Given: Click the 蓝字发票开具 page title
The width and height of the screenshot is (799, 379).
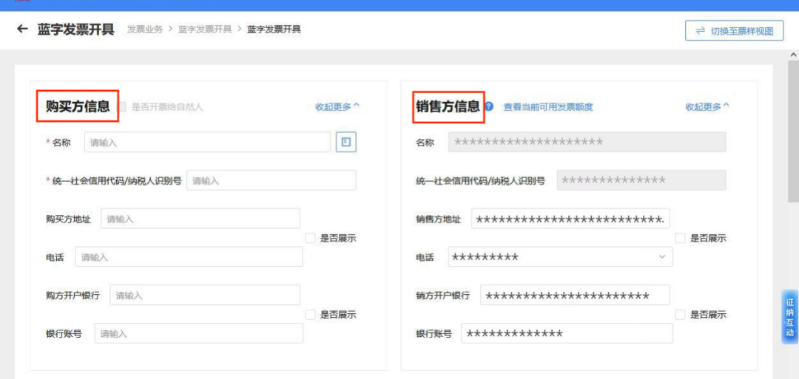Looking at the screenshot, I should tap(75, 29).
